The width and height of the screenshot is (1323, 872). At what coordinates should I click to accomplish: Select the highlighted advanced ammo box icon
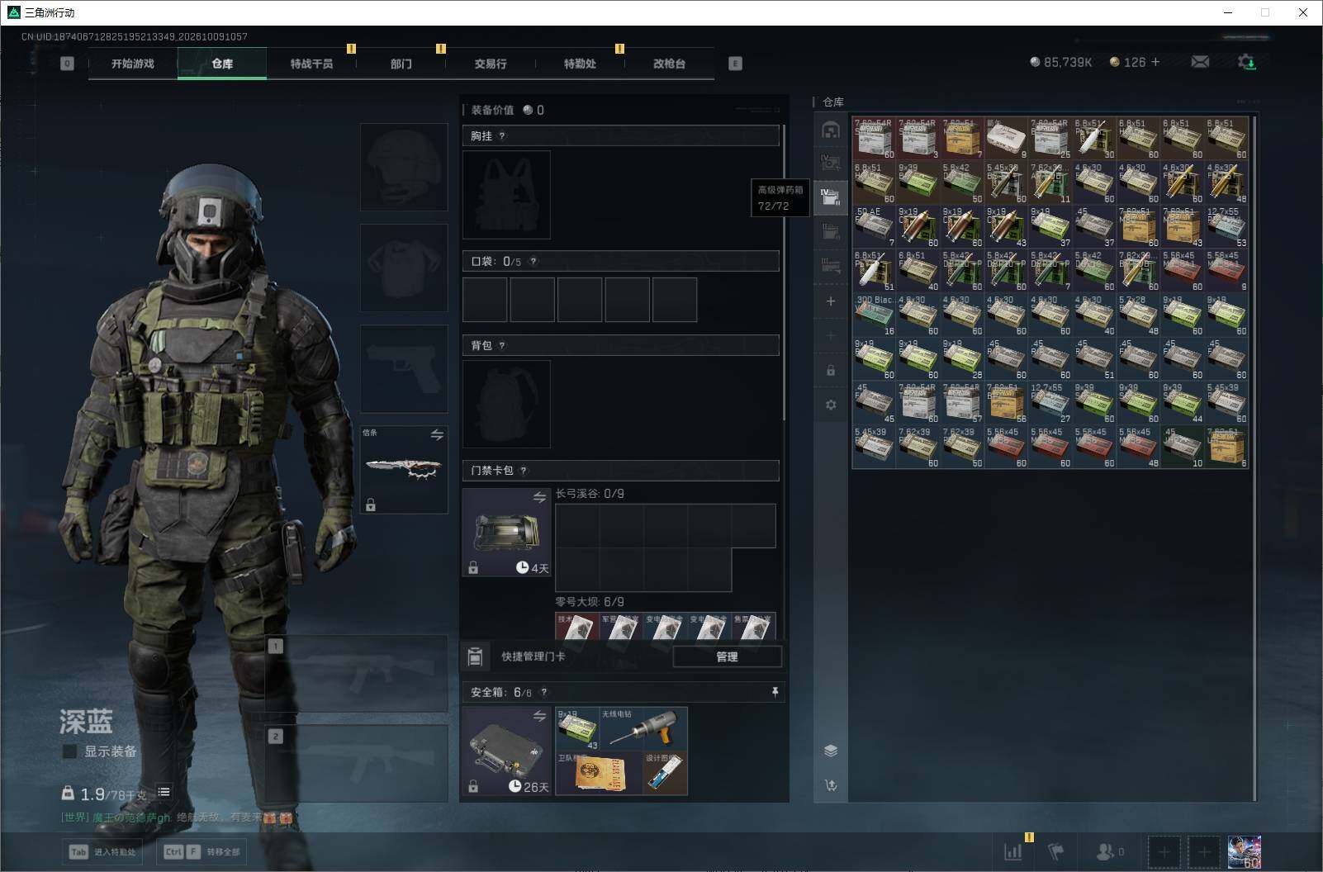click(x=831, y=197)
